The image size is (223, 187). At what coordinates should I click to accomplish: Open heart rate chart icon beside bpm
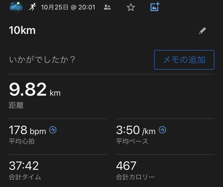pos(53,130)
